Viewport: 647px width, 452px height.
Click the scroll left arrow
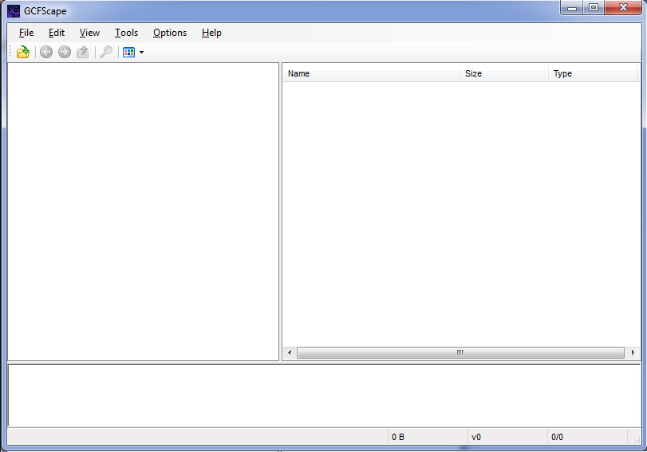290,352
